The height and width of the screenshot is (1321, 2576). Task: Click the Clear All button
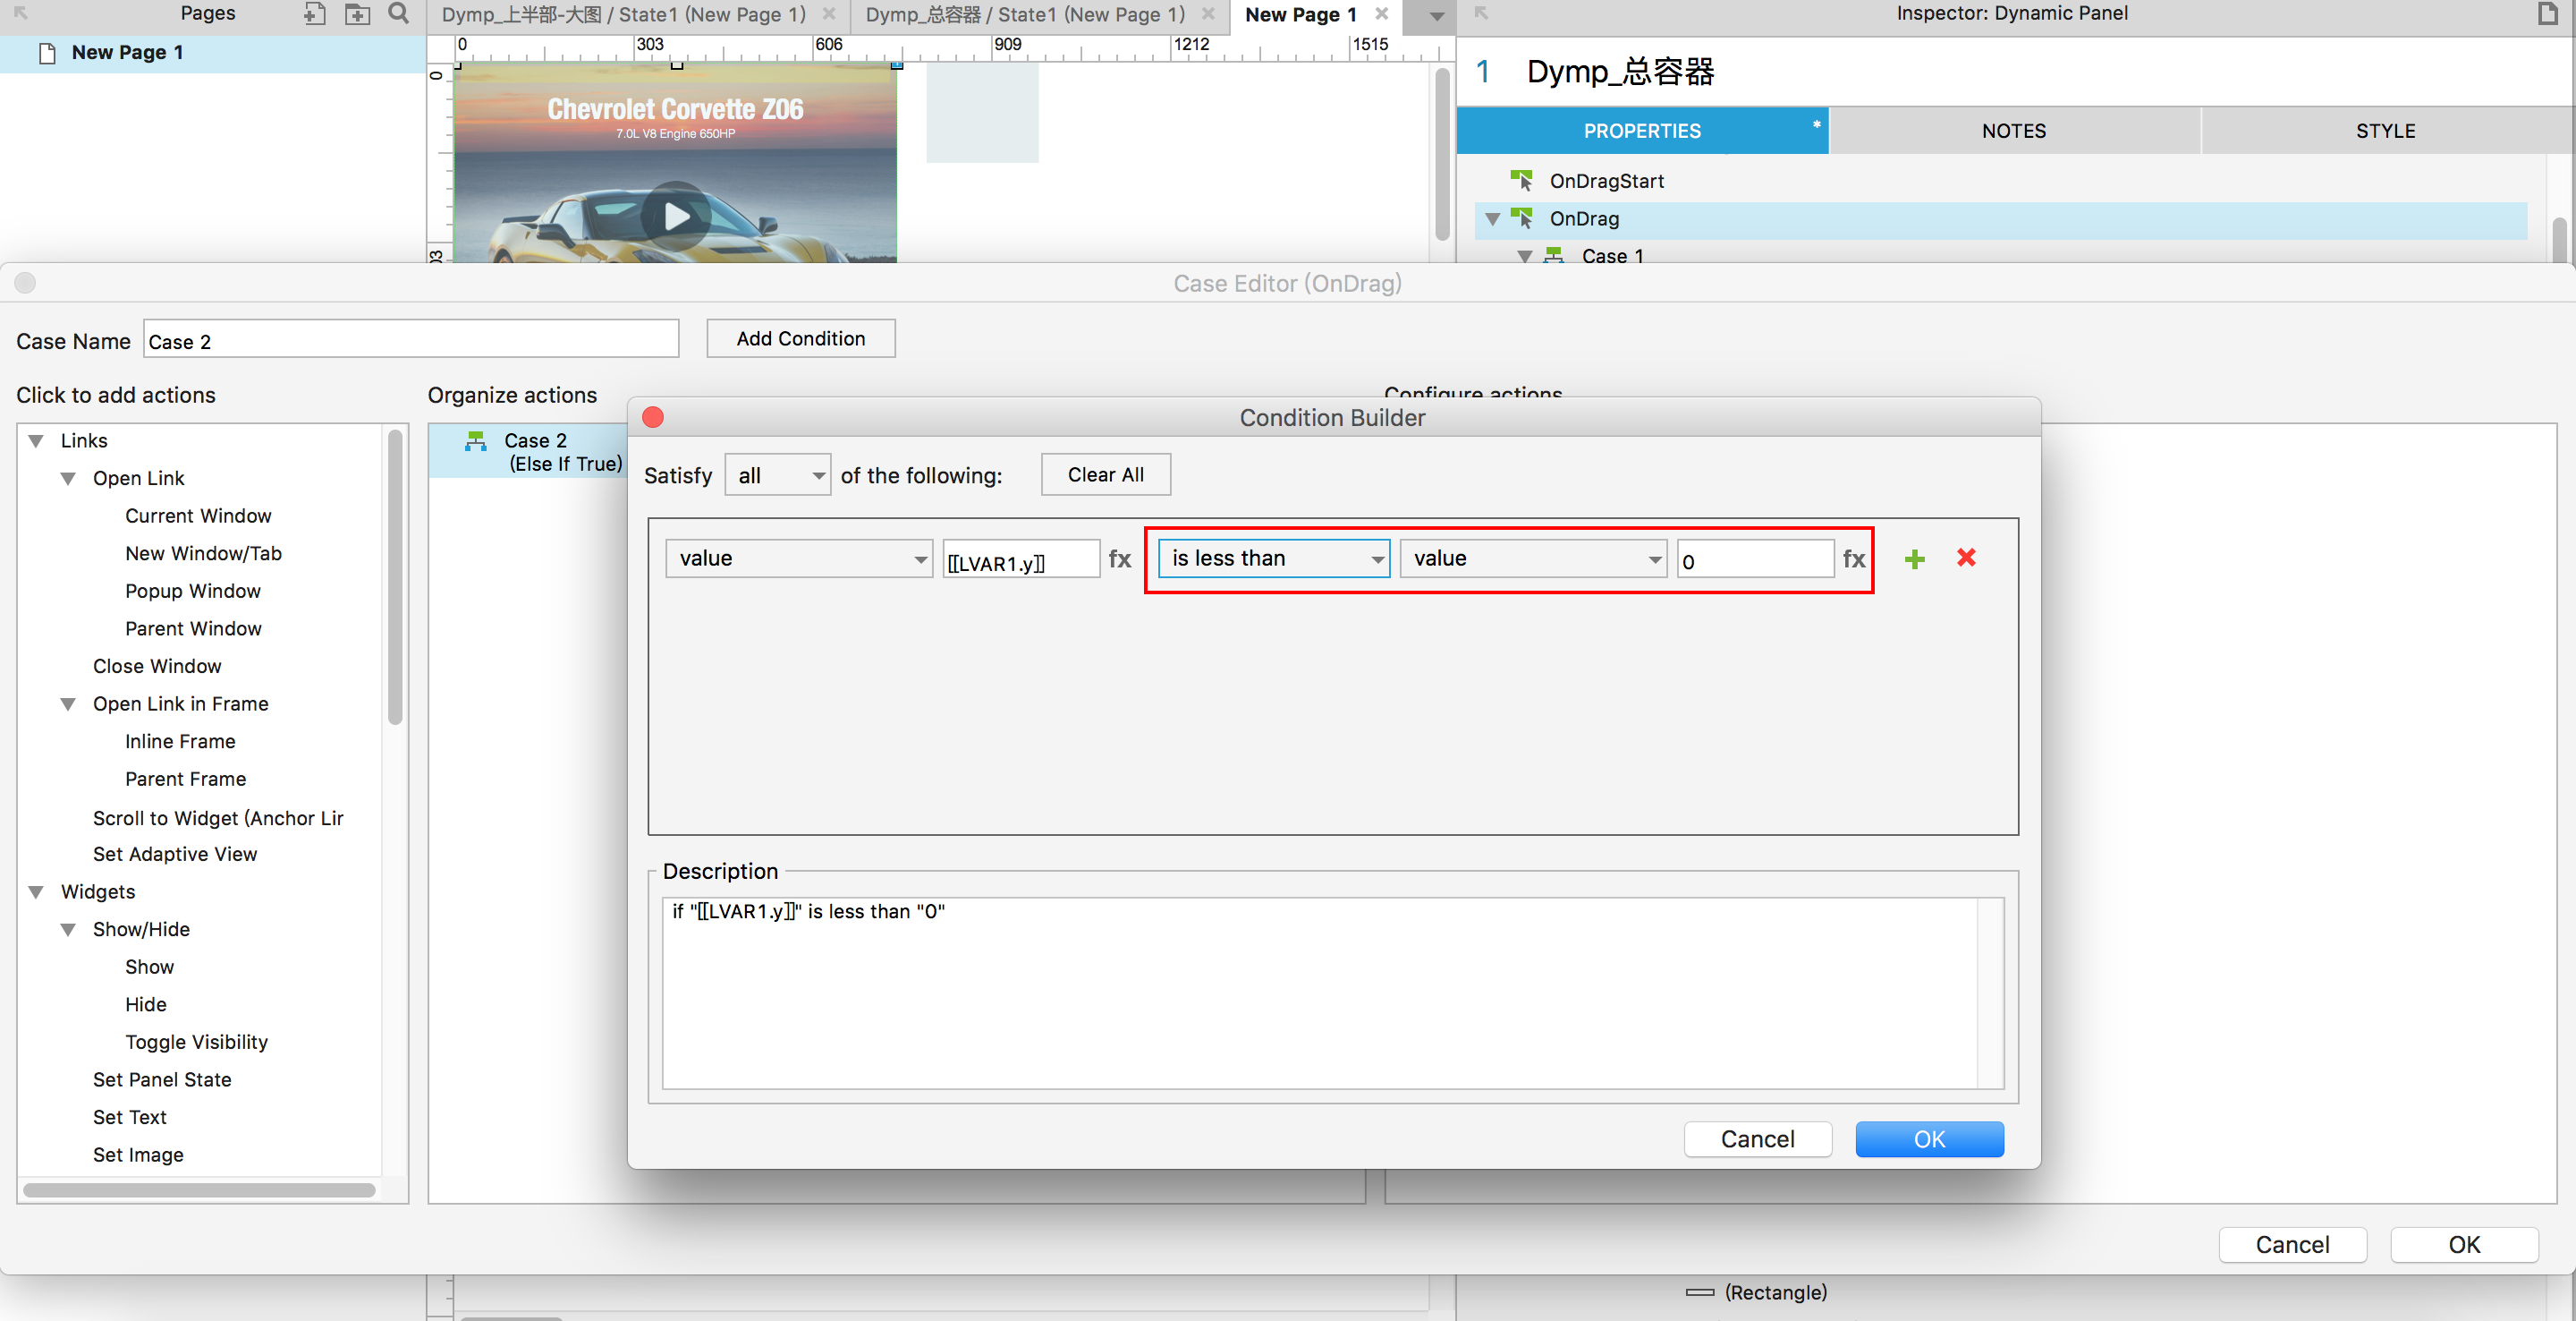click(1105, 474)
